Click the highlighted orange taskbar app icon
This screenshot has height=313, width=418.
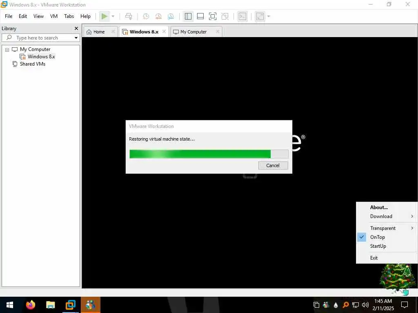[x=90, y=305]
